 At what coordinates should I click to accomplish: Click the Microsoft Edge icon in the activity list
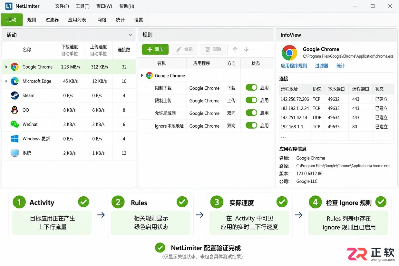(x=15, y=81)
